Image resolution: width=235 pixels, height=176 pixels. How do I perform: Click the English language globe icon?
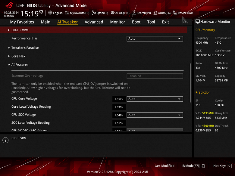50,13
